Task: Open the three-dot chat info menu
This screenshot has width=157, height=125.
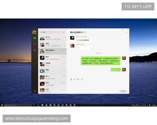Action: 126,33
